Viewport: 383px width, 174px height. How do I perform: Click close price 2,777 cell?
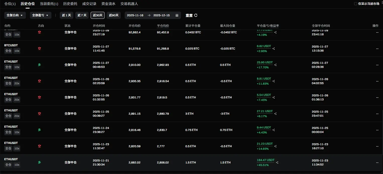pyautogui.click(x=161, y=146)
